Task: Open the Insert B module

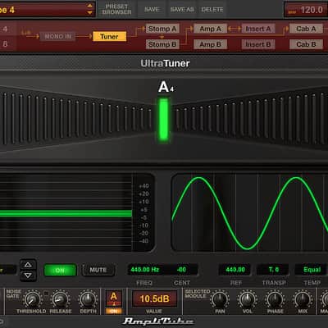Action: [258, 44]
